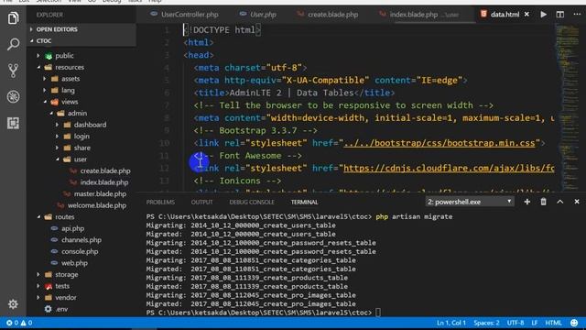Close the data.html tab
Viewport: 586px width, 330px height.
[x=526, y=15]
